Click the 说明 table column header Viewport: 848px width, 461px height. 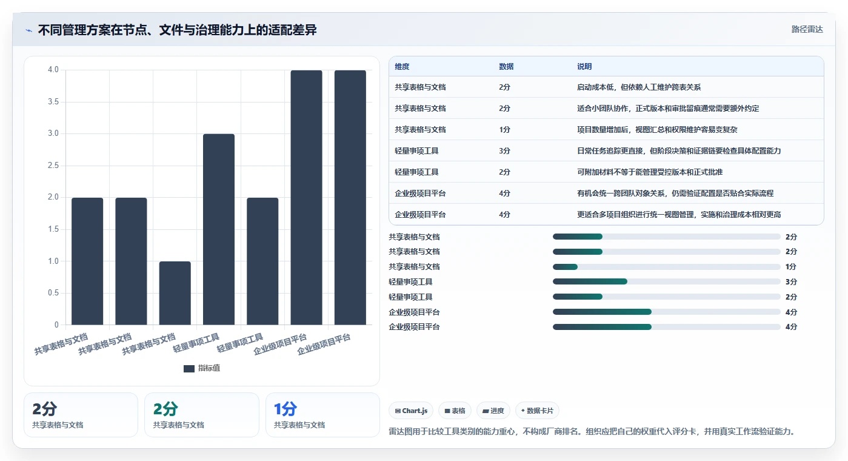(584, 67)
